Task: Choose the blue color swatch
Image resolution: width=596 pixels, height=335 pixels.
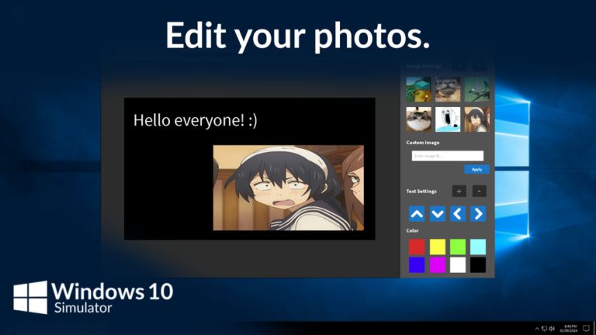Action: tap(417, 265)
